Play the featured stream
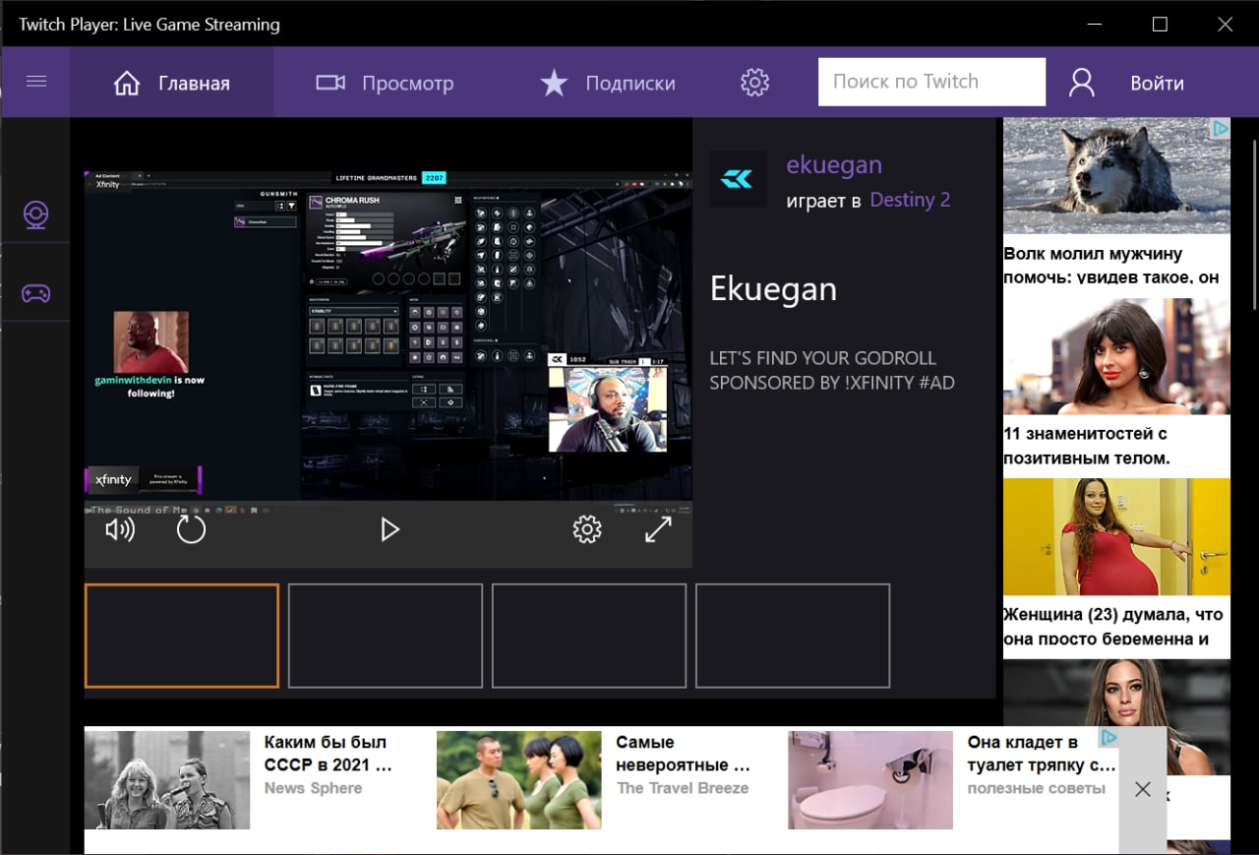Image resolution: width=1259 pixels, height=855 pixels. (x=390, y=530)
